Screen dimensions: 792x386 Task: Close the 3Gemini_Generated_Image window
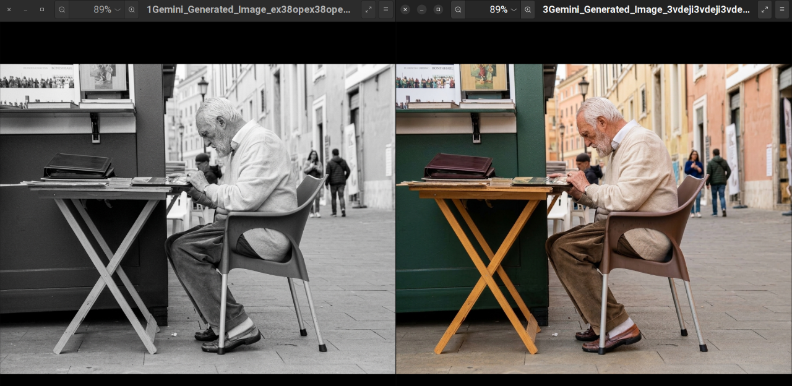click(x=405, y=10)
